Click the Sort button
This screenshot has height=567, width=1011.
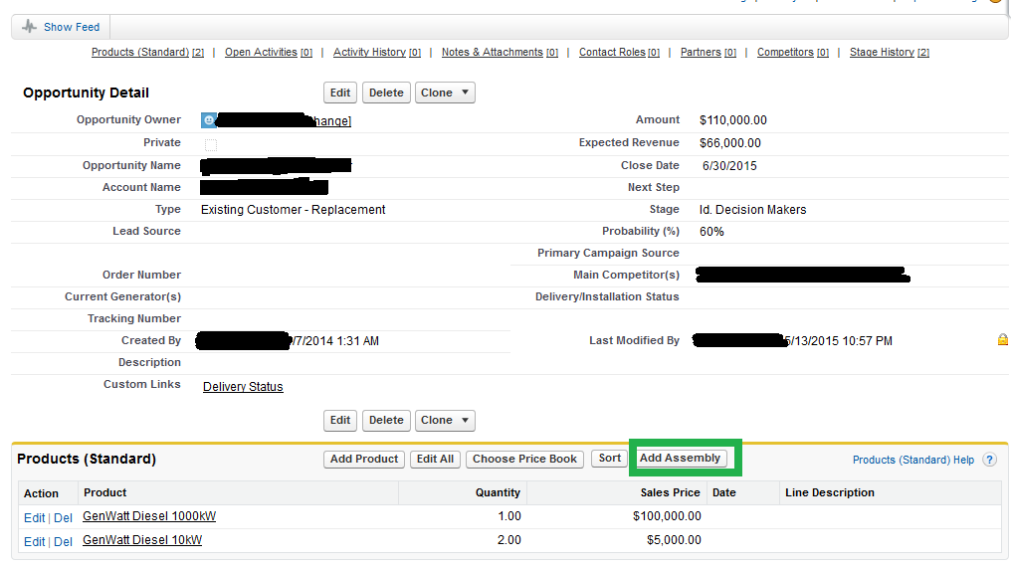609,459
